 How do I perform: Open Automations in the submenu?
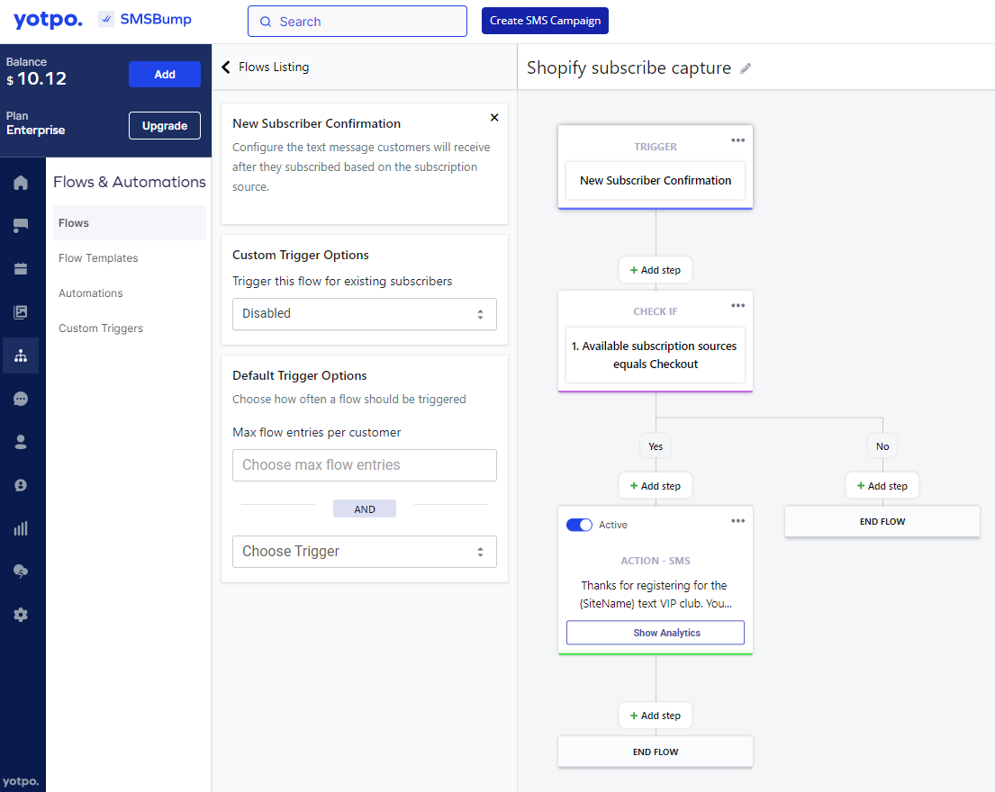91,293
